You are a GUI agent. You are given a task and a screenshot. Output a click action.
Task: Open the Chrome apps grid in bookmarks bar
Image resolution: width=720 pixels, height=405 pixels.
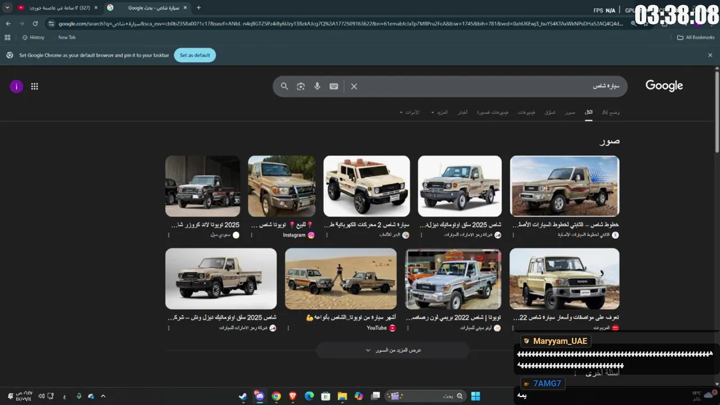[x=7, y=37]
